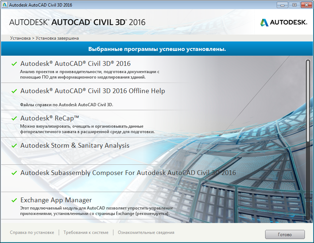Click the green checkmark beside Autodesk ReCap
The height and width of the screenshot is (243, 314).
tap(14, 118)
